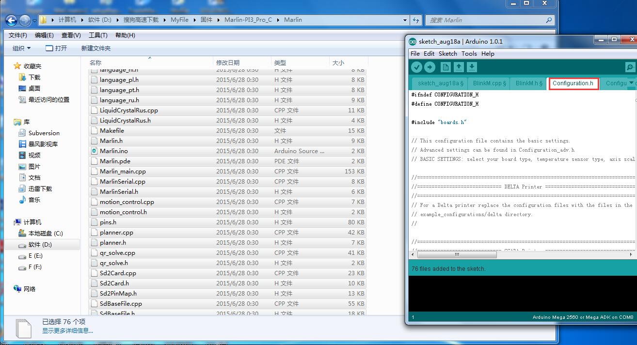Open 本地磁盘 (C:) drive in sidebar
Image resolution: width=637 pixels, height=345 pixels.
[x=46, y=233]
